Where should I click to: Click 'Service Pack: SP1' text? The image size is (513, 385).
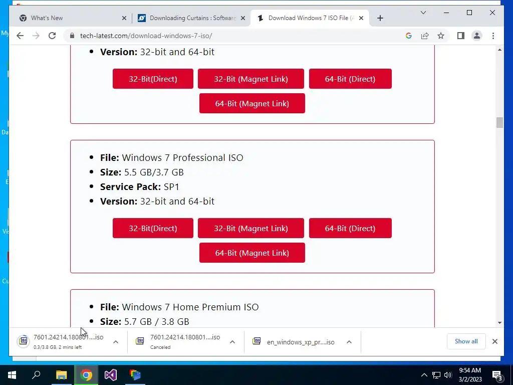click(140, 186)
